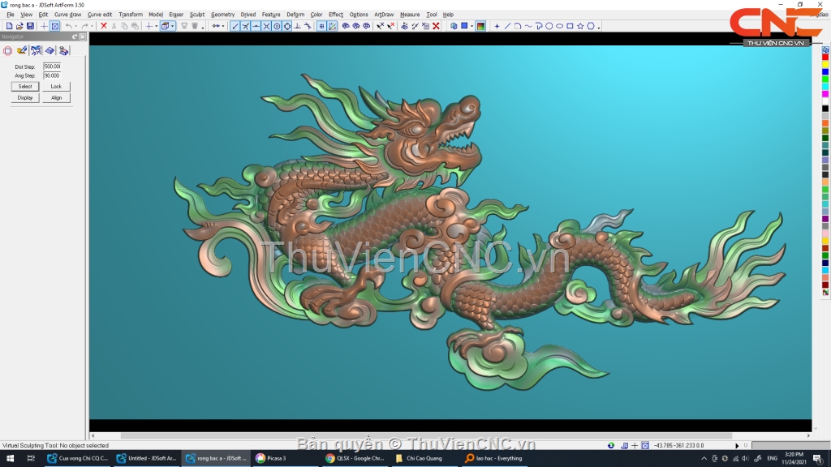Select the arc drawing tool
The height and width of the screenshot is (467, 831).
[518, 26]
